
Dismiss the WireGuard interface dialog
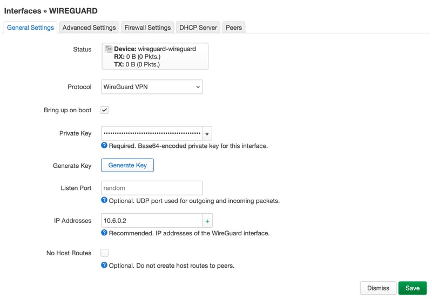point(378,288)
